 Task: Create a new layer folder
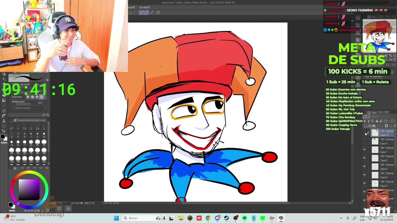374,126
